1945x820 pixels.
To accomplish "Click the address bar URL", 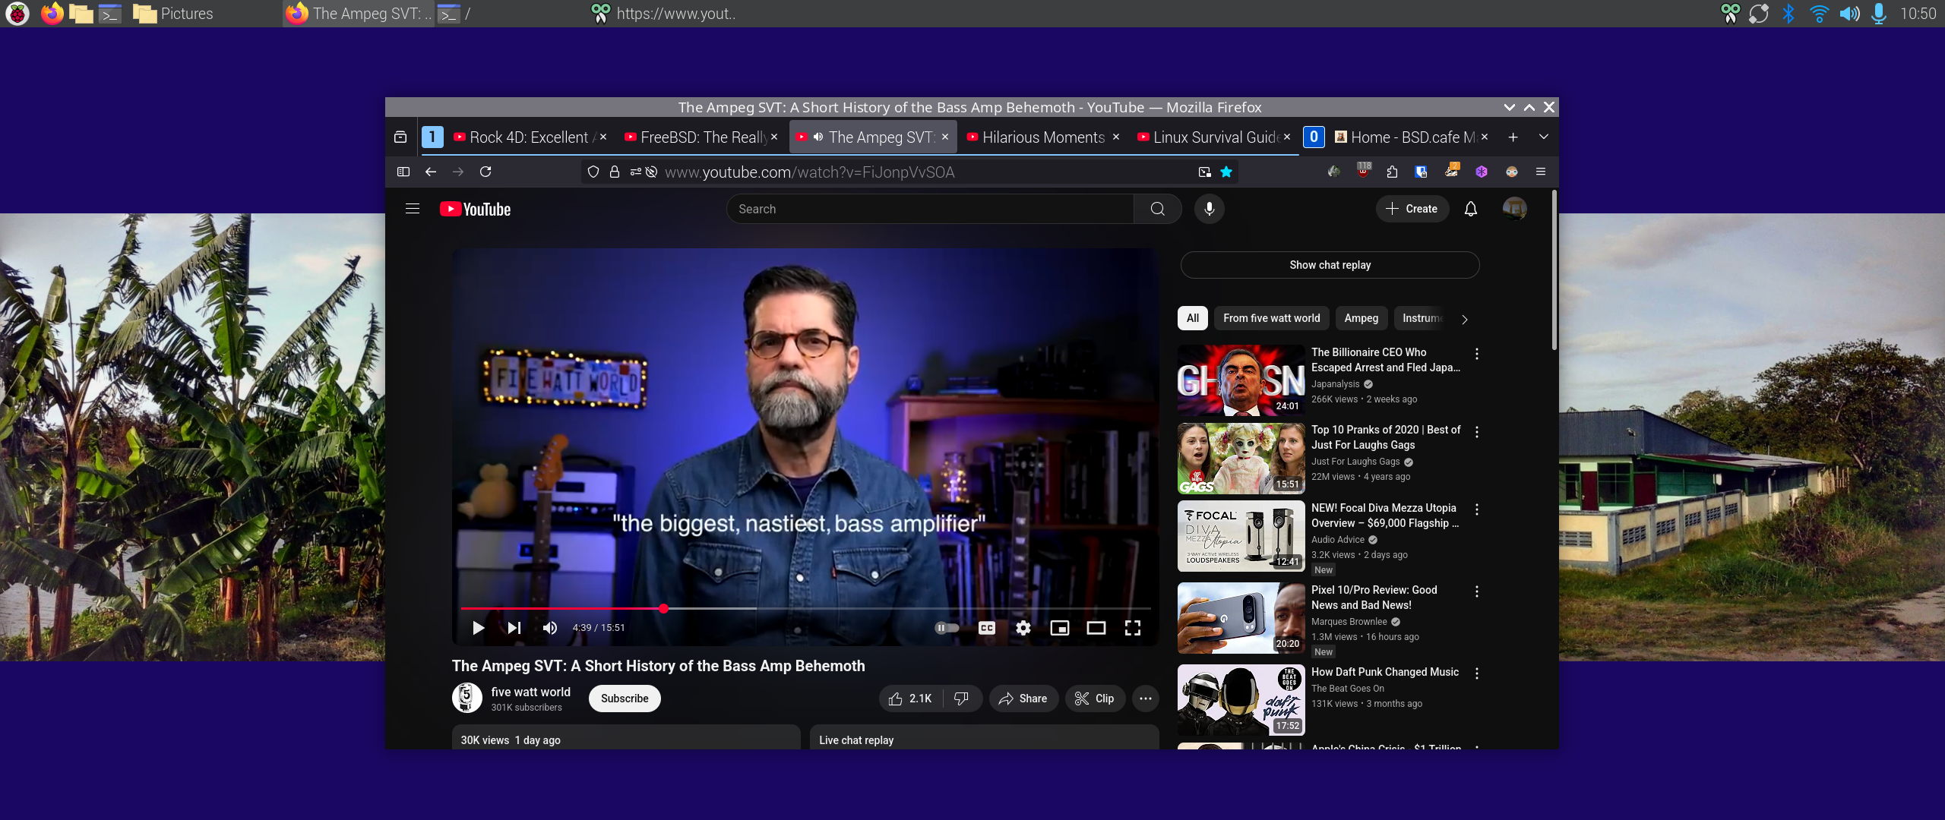I will 809,172.
